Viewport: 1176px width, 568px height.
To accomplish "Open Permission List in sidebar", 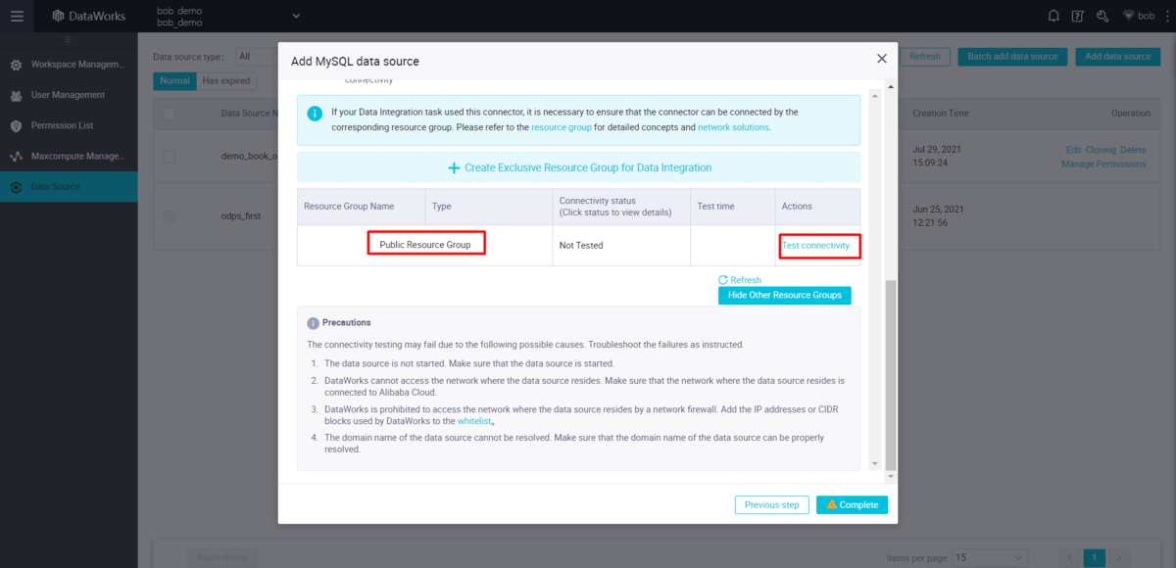I will coord(69,125).
